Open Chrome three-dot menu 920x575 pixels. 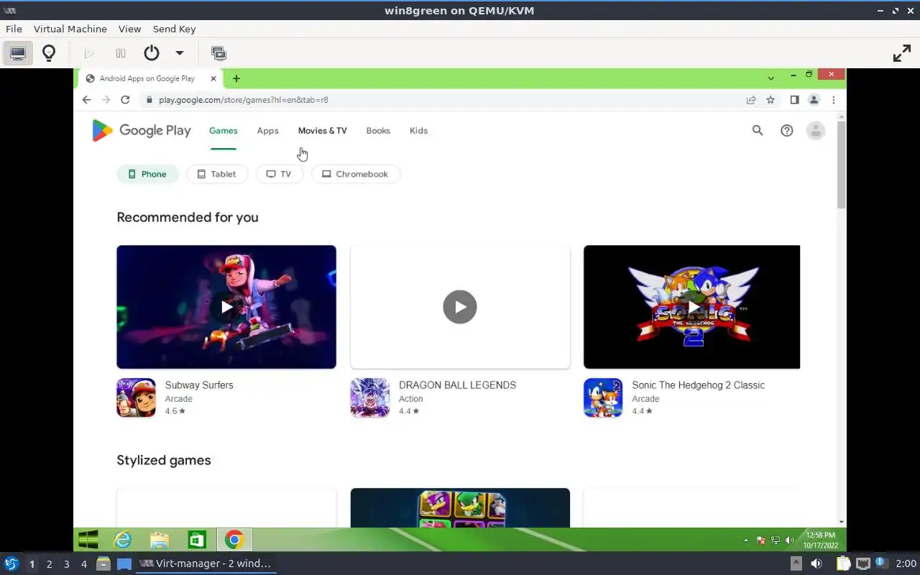[833, 100]
